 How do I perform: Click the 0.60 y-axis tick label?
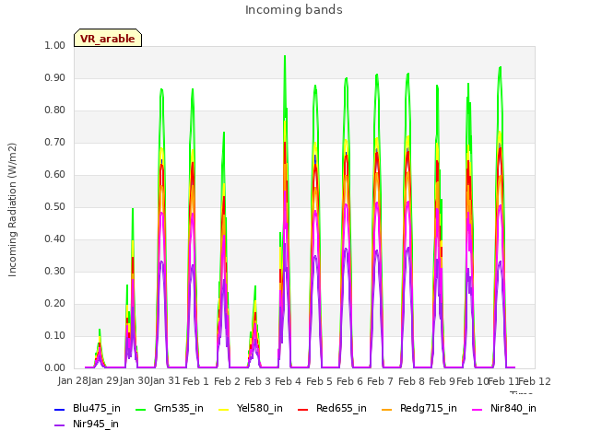[55, 174]
